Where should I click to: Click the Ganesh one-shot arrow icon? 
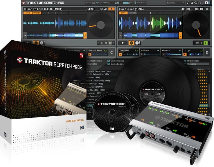pos(180,51)
